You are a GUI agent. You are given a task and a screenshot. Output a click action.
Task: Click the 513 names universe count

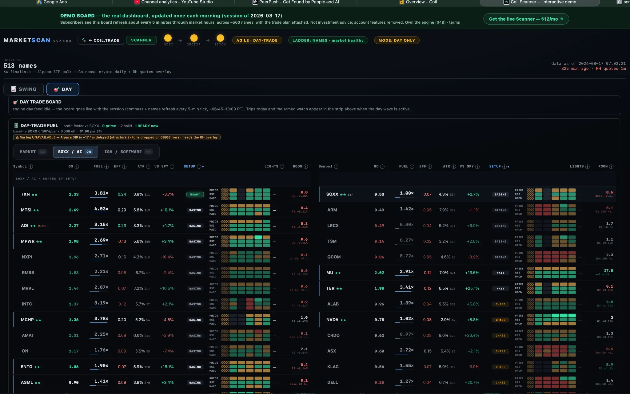click(x=20, y=66)
